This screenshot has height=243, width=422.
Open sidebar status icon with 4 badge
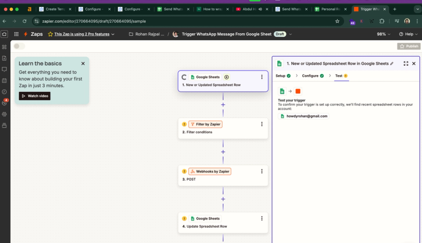(4, 102)
